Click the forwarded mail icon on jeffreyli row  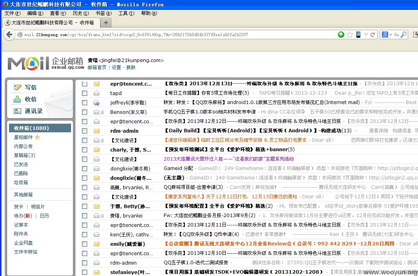coord(97,103)
